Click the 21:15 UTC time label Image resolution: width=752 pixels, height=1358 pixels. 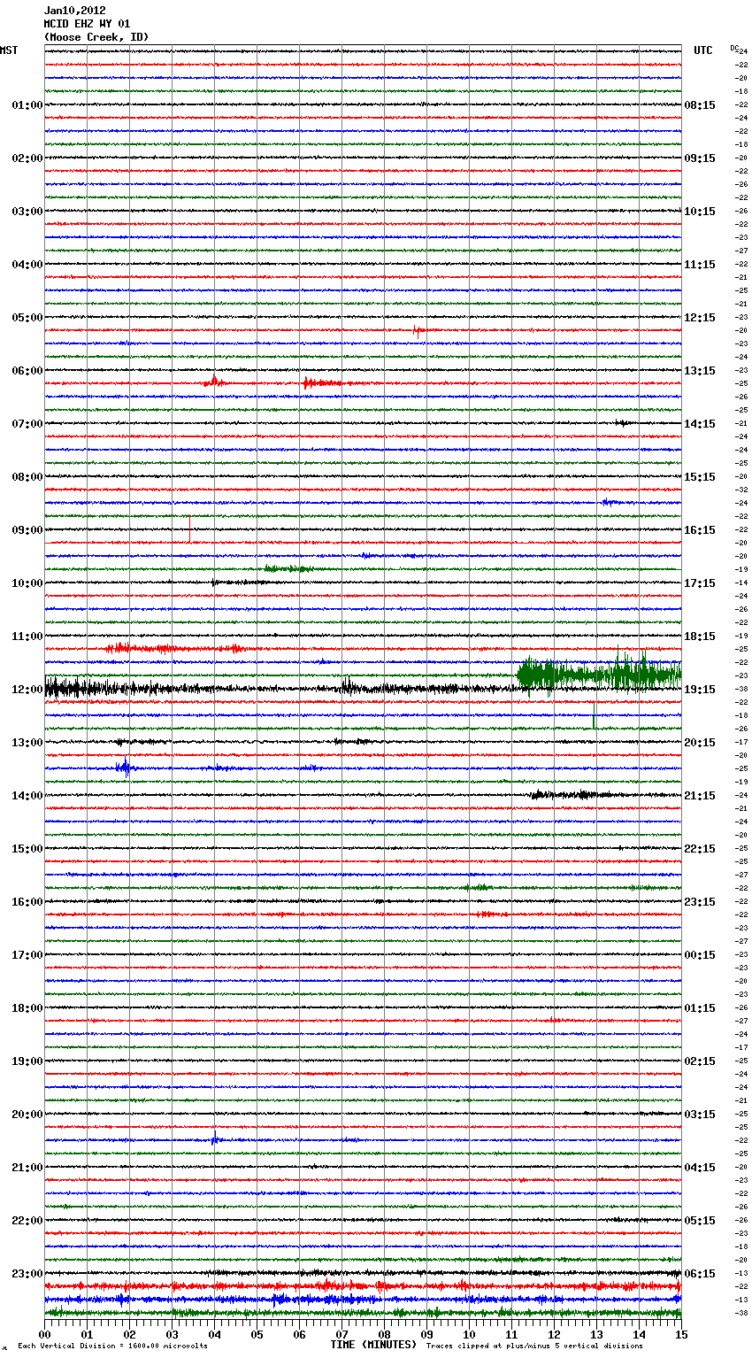click(700, 796)
